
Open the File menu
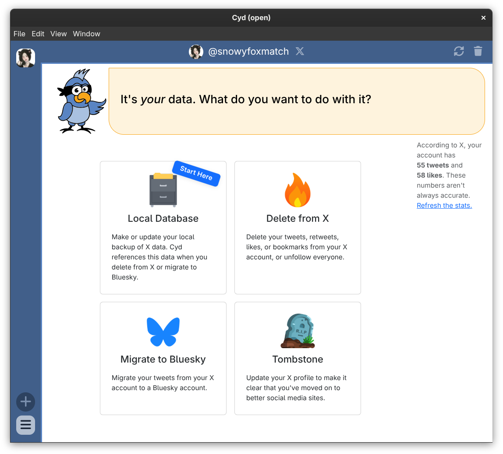(x=19, y=34)
